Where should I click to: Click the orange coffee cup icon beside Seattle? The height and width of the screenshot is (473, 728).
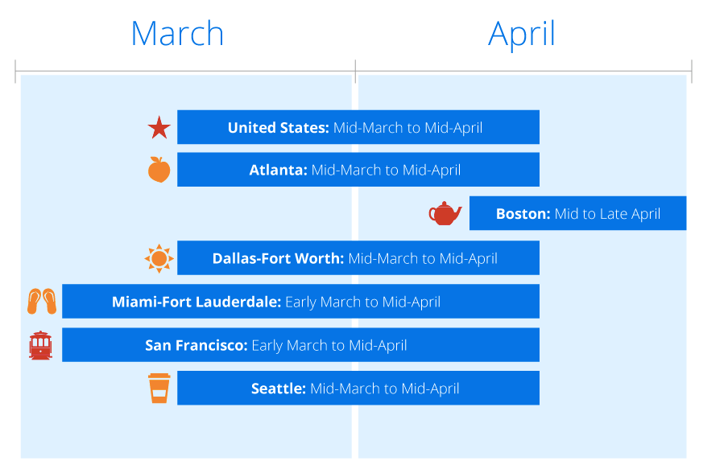pos(159,389)
